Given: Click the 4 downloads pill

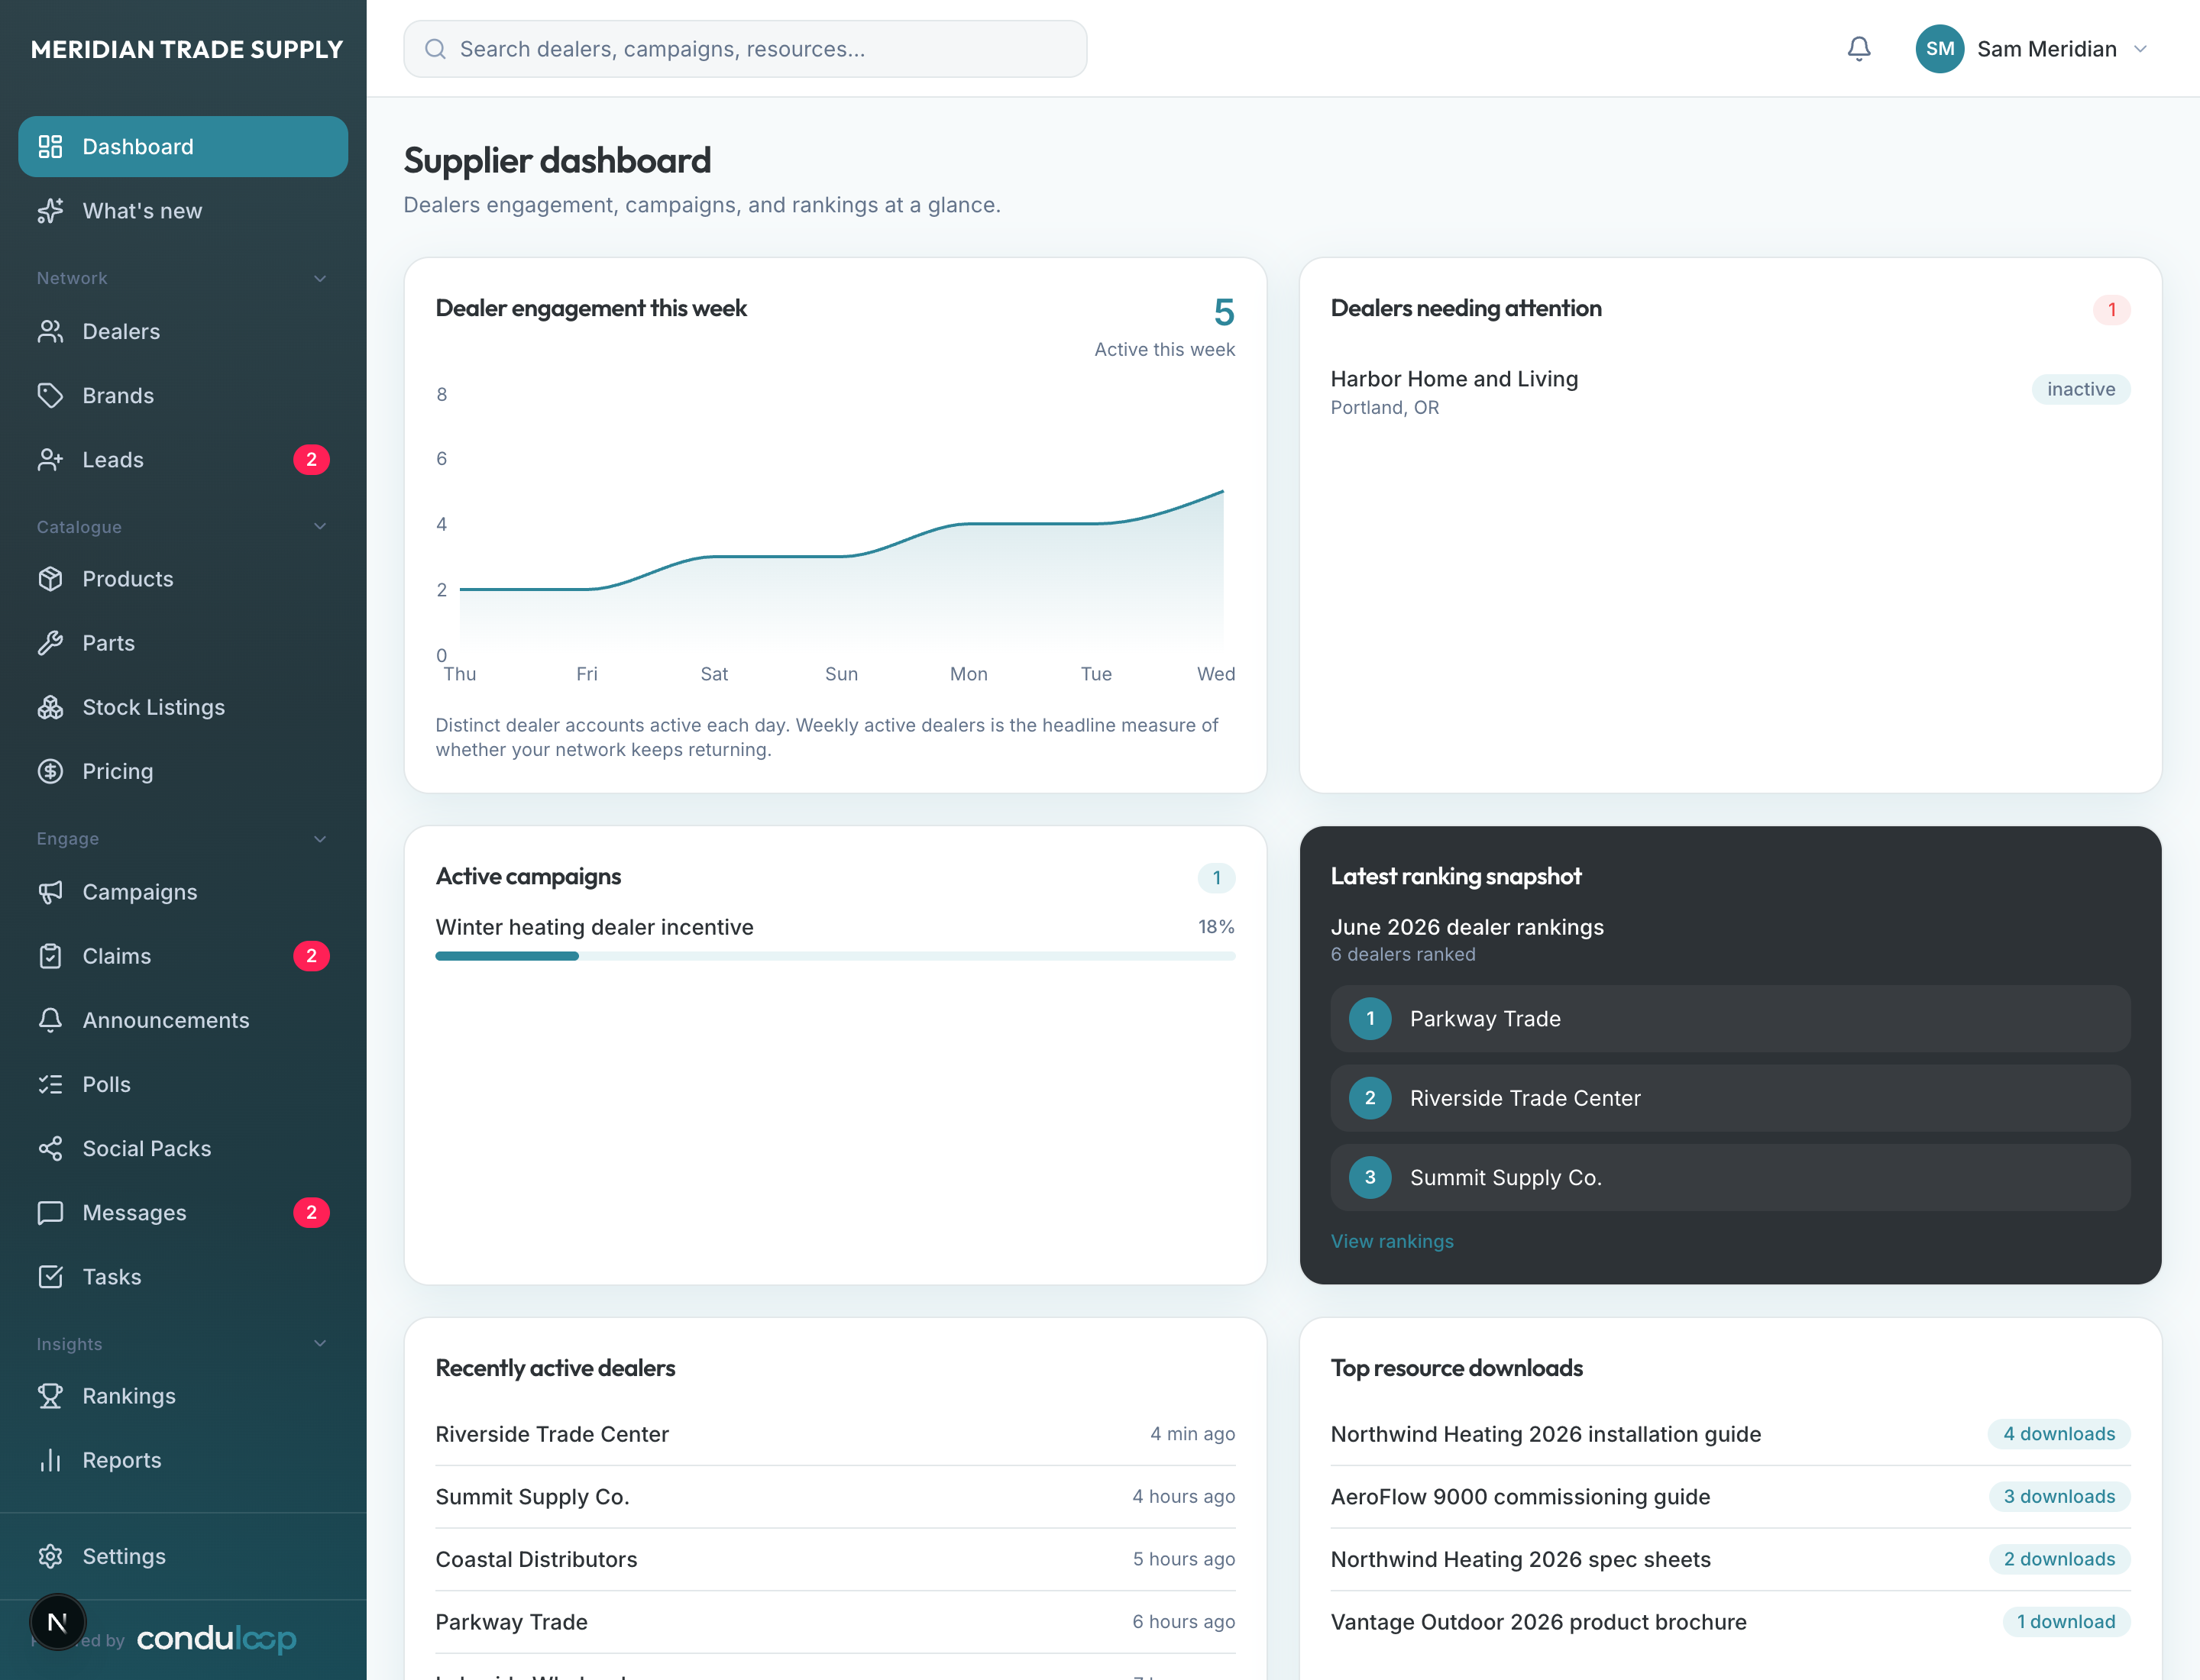Looking at the screenshot, I should [2059, 1434].
